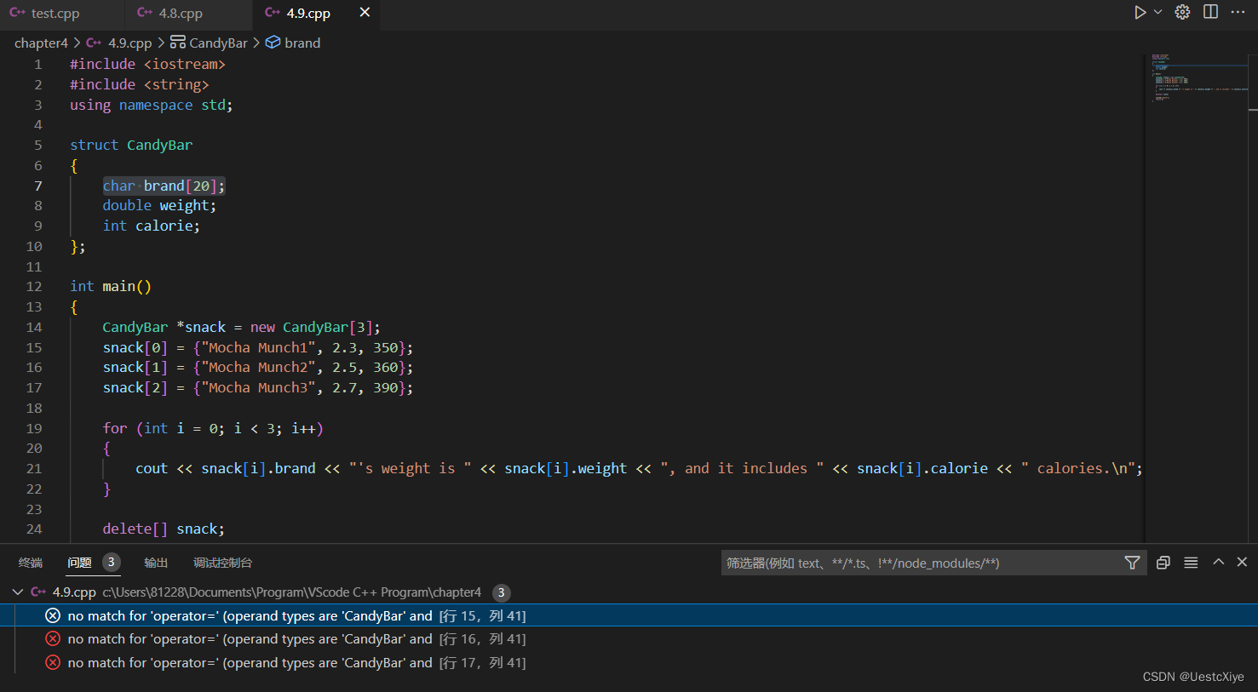Click the error icon on line 17 problem

(53, 662)
